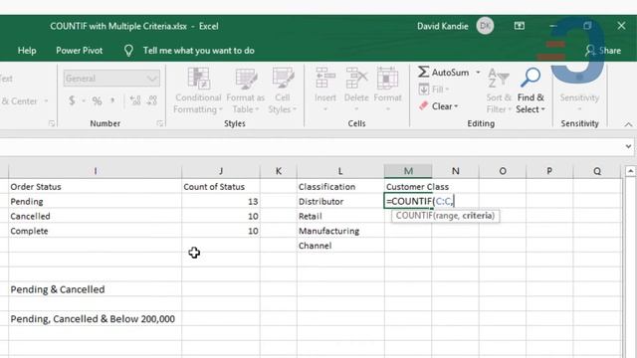
Task: Open Alignment dialog launcher
Action: pyautogui.click(x=52, y=123)
